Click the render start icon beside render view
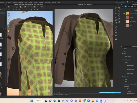 116,8
